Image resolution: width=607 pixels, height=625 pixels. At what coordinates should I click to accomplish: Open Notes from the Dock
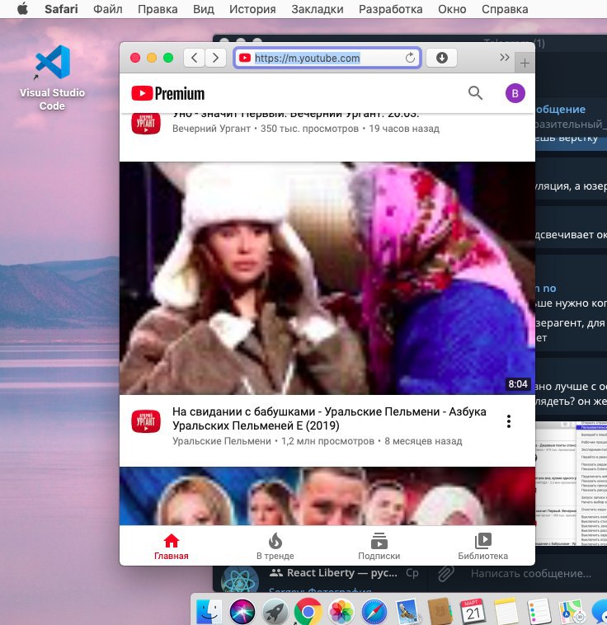506,611
